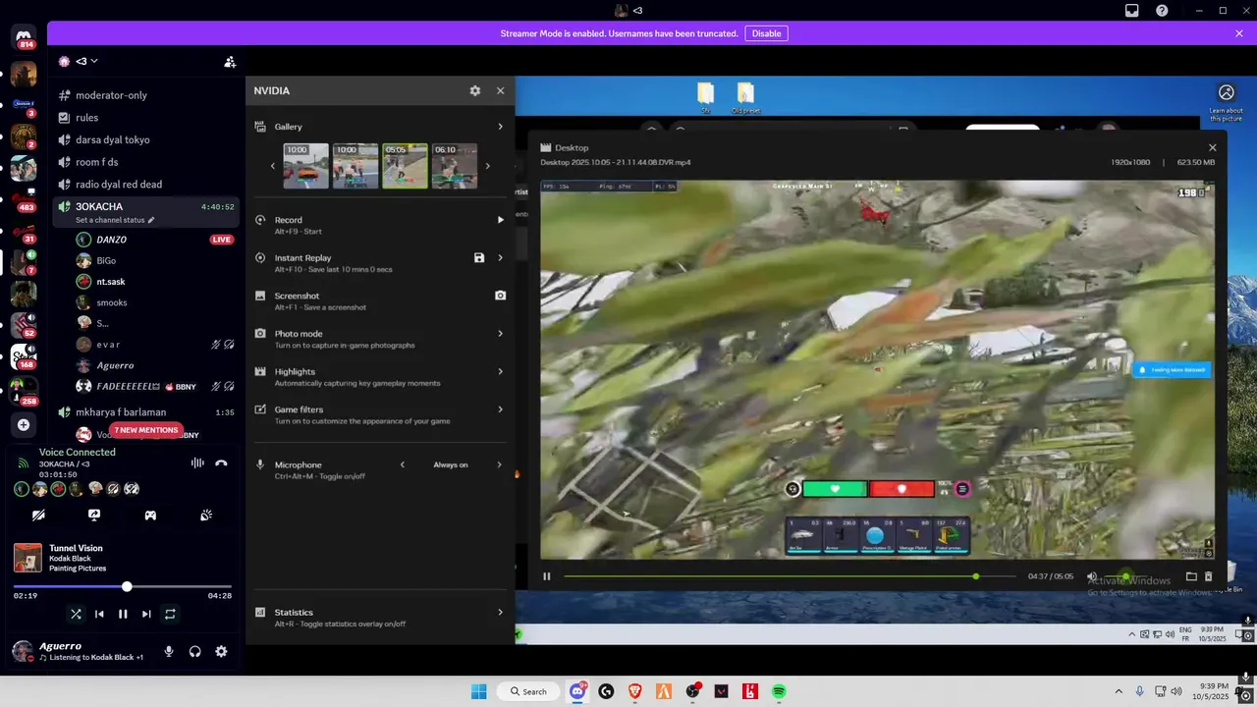The image size is (1257, 707).
Task: Pause the Tunnel Vision song
Action: [123, 614]
